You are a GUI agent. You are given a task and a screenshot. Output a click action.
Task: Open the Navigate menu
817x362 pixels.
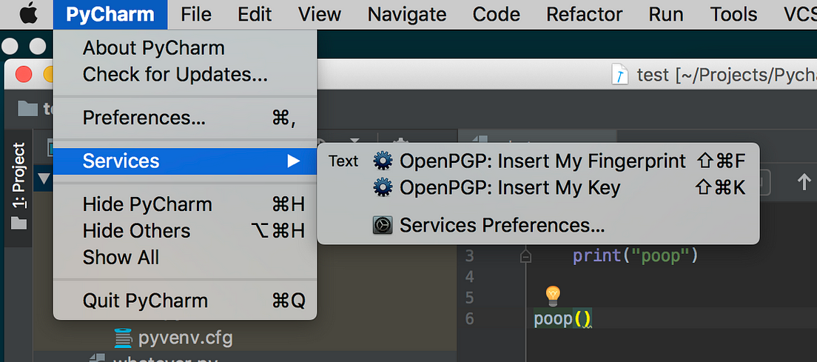407,15
